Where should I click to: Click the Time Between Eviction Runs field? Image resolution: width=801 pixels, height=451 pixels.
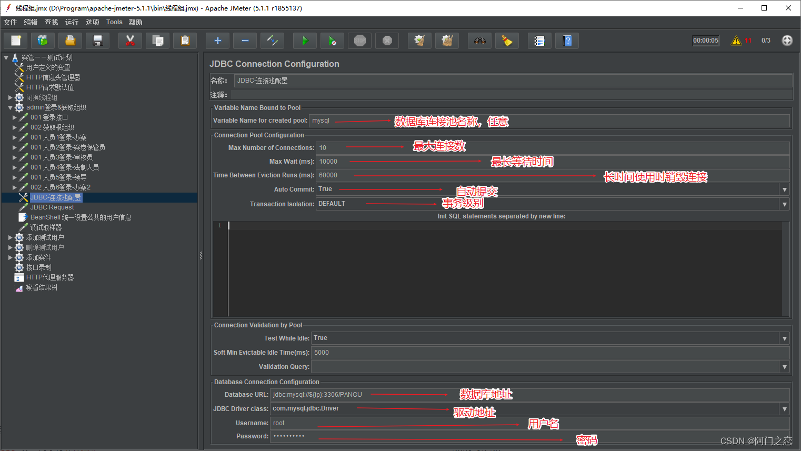pyautogui.click(x=553, y=175)
